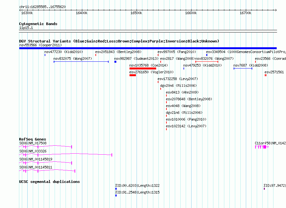The height and width of the screenshot is (208, 286).
Task: Select the SOX6|NM_017508 gene glyph
Action: pyautogui.click(x=46, y=147)
